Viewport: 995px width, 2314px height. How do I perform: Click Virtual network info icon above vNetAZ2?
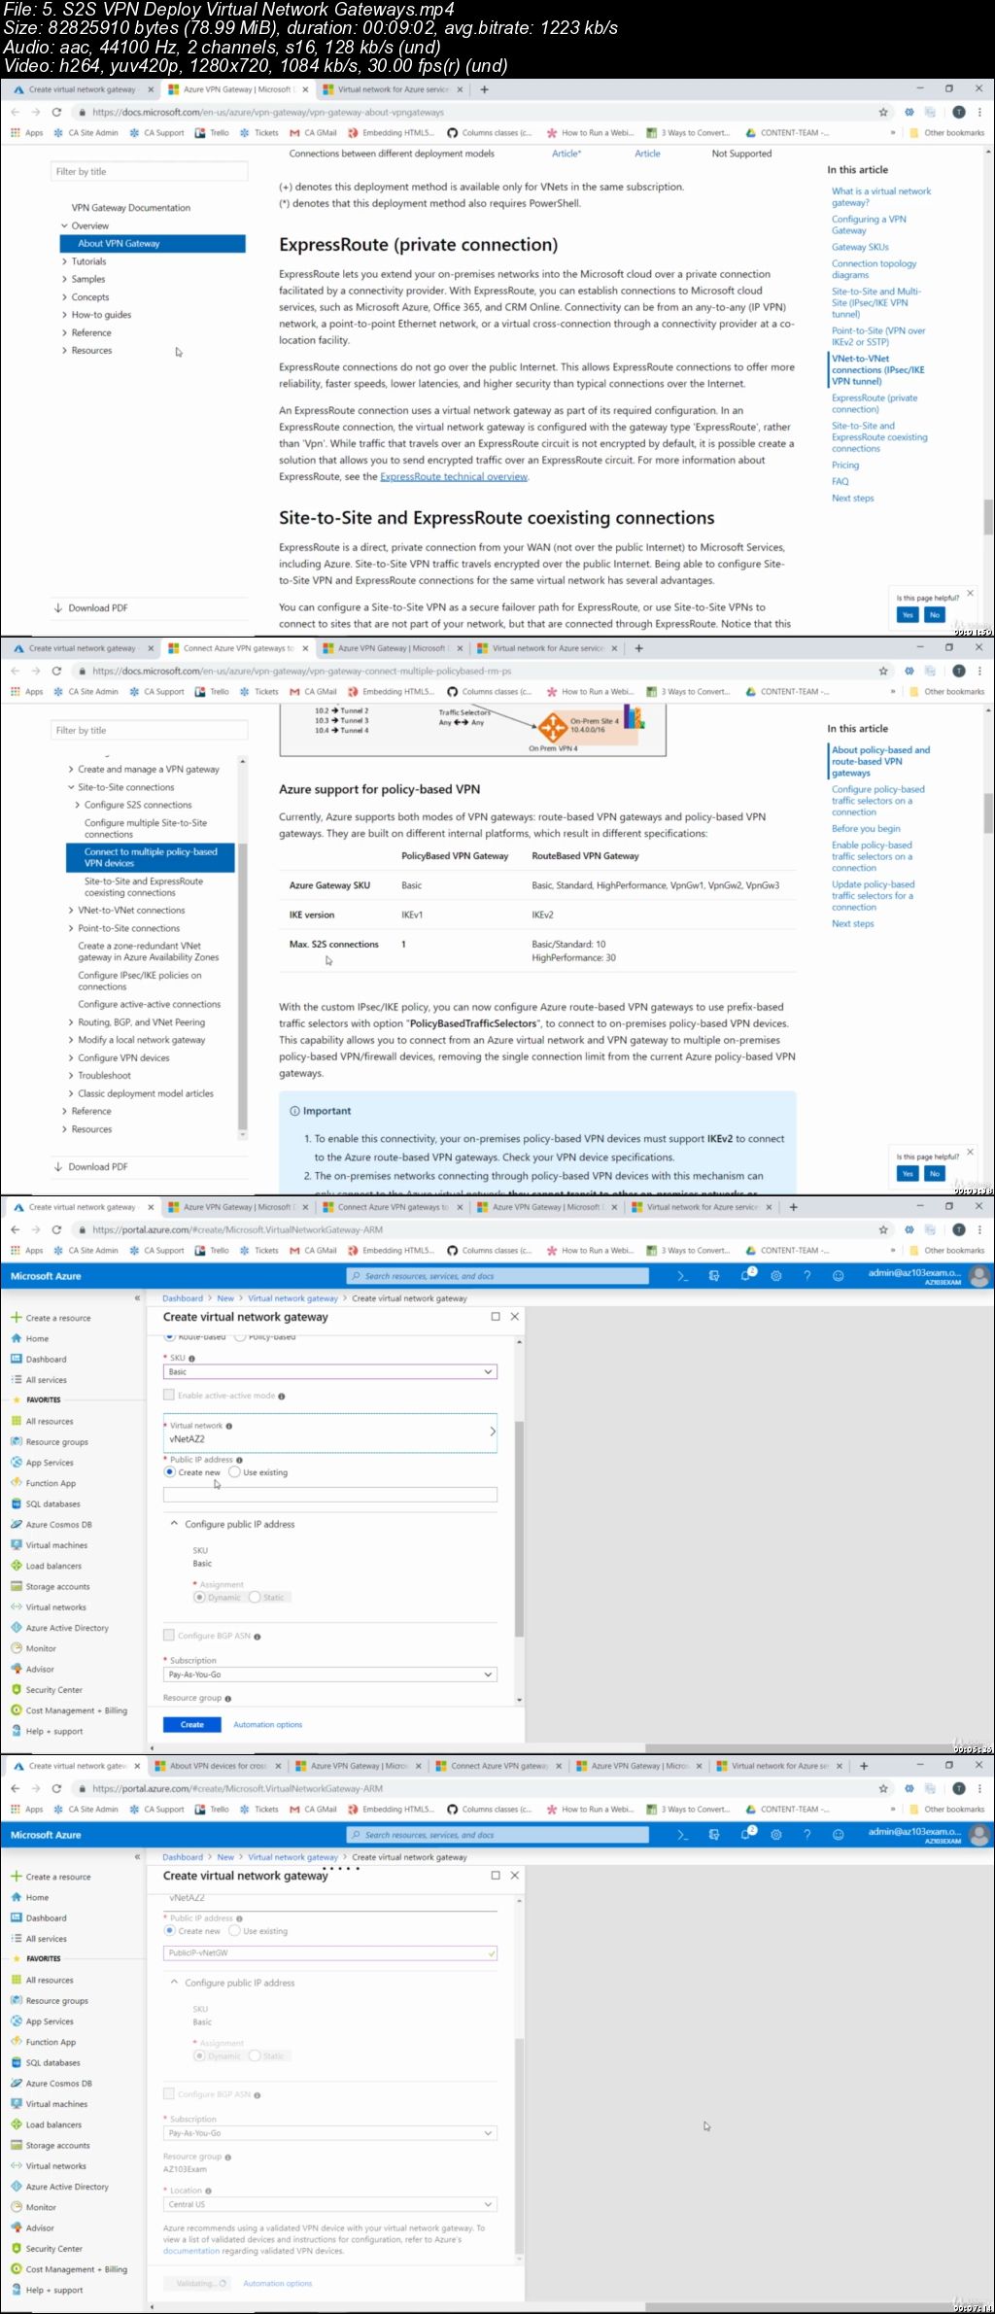point(228,1426)
